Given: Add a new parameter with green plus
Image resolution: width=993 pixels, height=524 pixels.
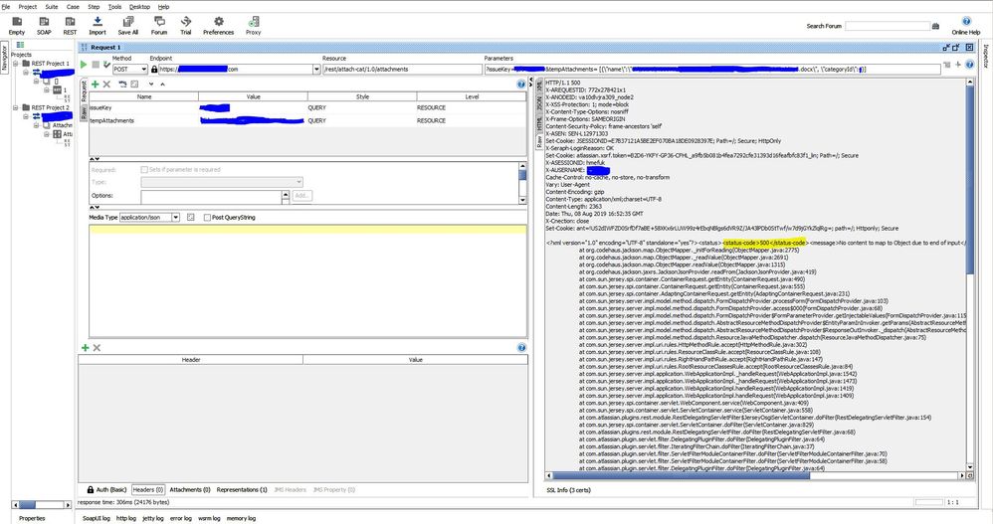Looking at the screenshot, I should coord(95,85).
